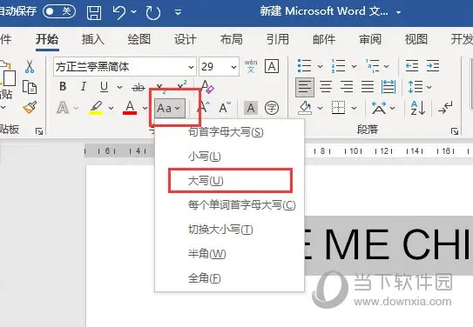Image resolution: width=473 pixels, height=327 pixels.
Task: Open text effects A icon
Action: point(63,108)
